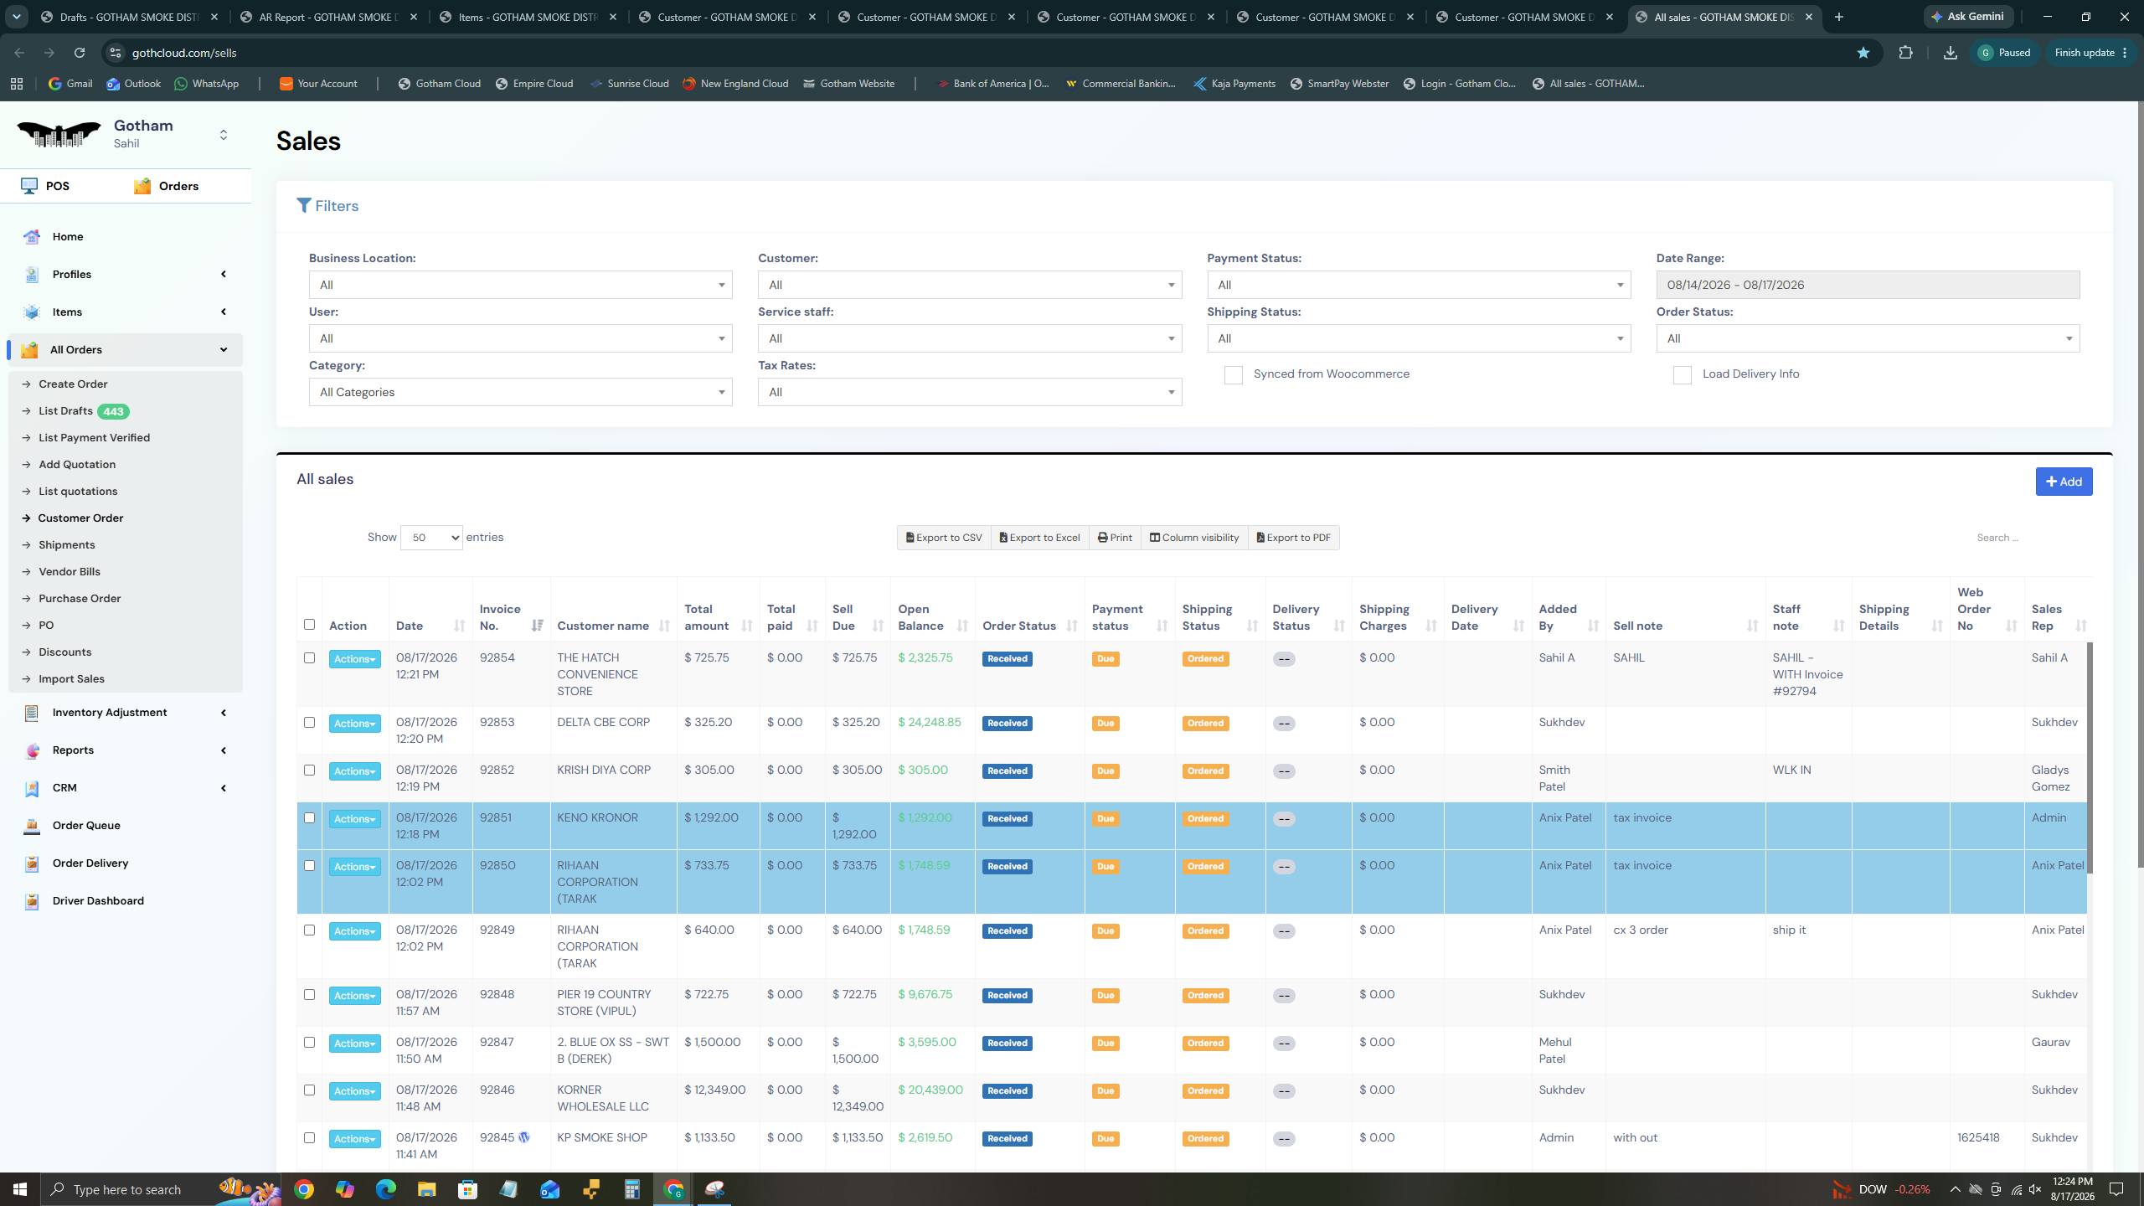Open the Payment Status dropdown

click(x=1419, y=285)
